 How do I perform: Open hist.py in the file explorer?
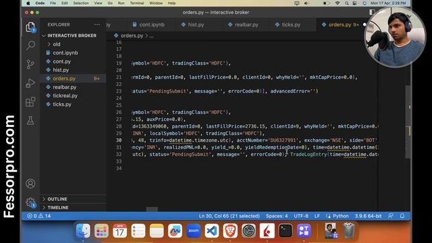click(x=74, y=70)
